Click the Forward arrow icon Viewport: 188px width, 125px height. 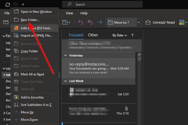100,22
